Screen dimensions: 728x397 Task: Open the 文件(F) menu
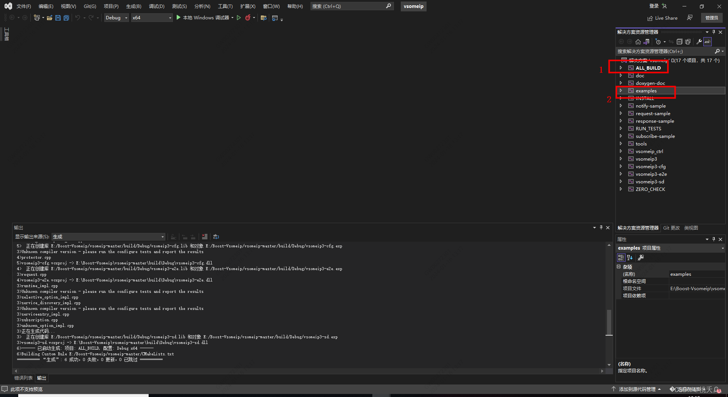pos(24,6)
